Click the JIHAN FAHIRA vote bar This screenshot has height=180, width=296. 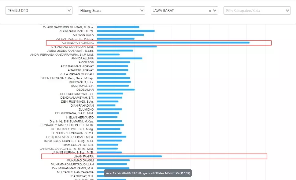point(129,156)
